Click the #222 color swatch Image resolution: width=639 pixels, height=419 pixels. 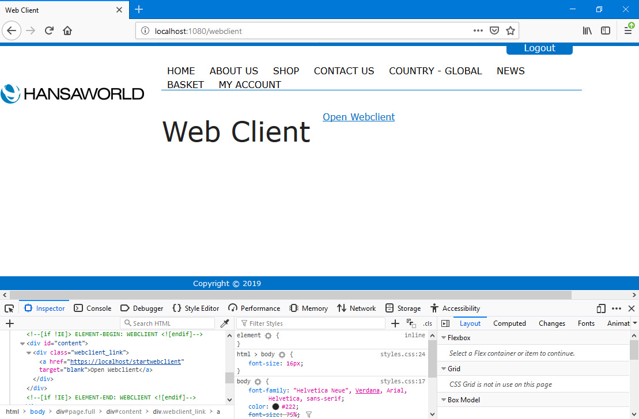(x=275, y=406)
